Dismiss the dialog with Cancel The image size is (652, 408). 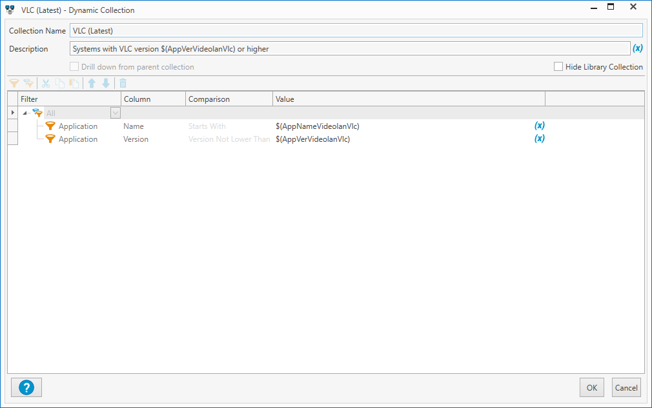(x=626, y=387)
